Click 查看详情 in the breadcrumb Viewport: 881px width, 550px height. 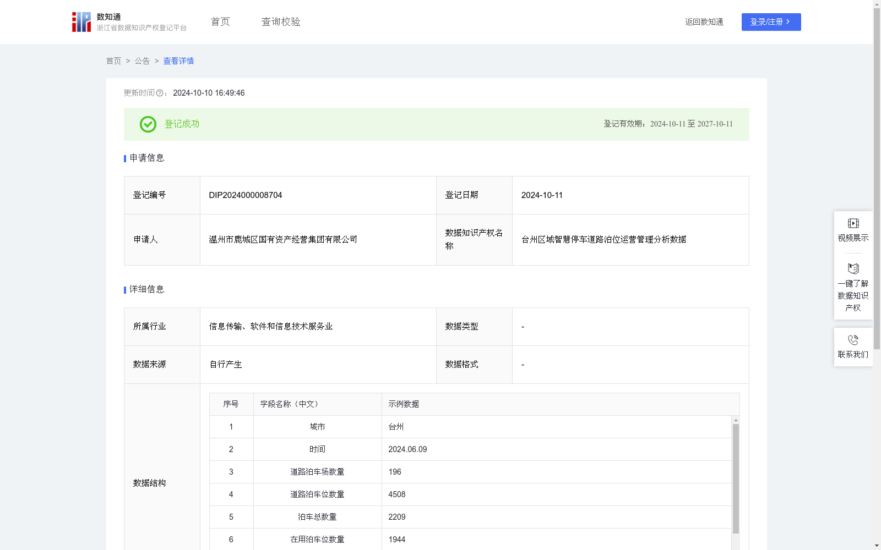[x=178, y=61]
